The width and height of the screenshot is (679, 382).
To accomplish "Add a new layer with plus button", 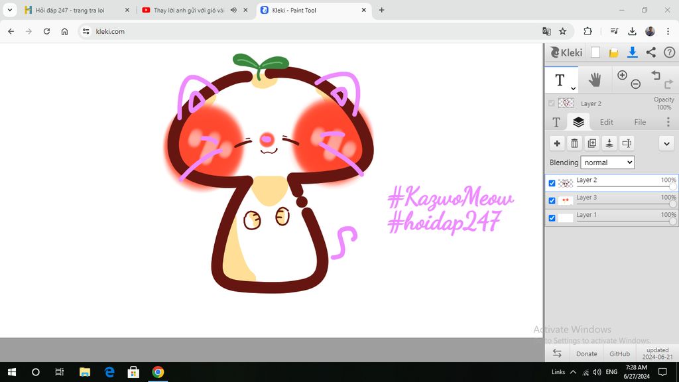I will click(x=557, y=143).
